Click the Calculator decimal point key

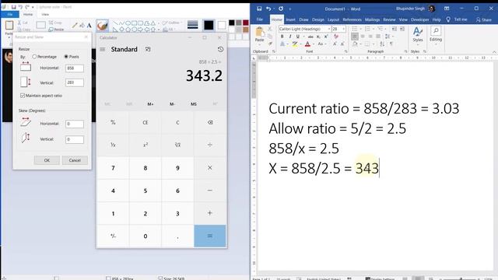(x=177, y=236)
